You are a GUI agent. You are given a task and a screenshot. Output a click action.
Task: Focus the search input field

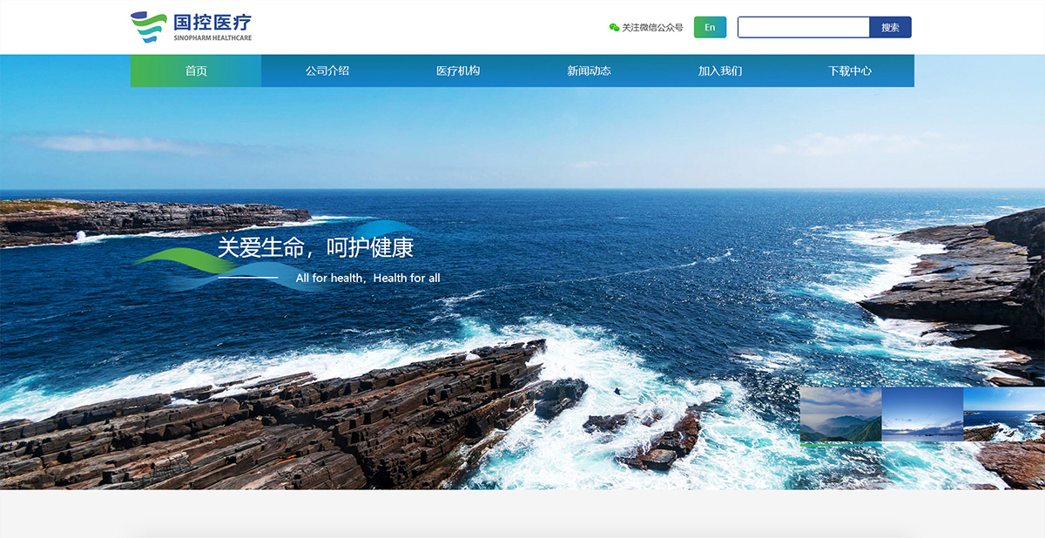coord(803,27)
